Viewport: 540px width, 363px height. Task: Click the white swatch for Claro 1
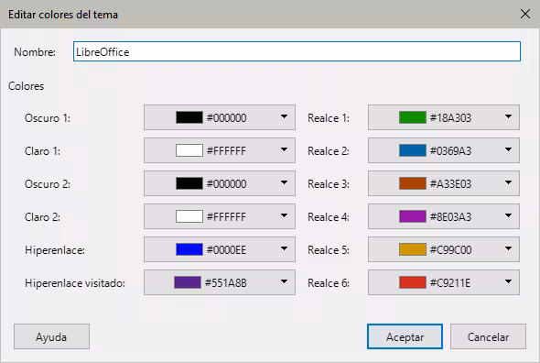coord(189,150)
